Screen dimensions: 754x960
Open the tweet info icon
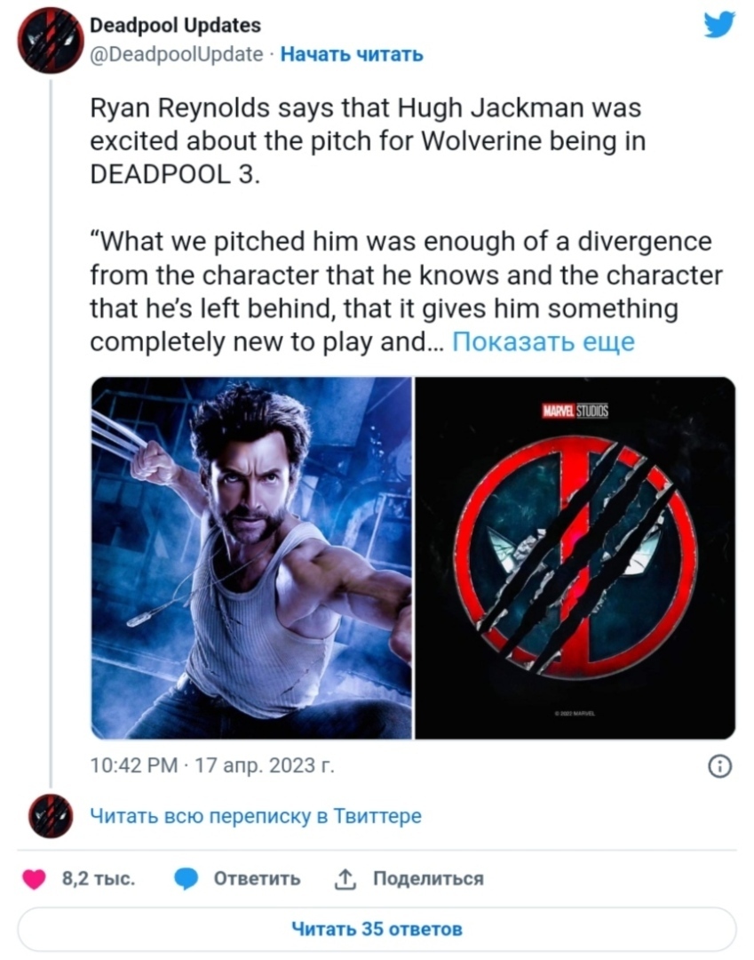(x=721, y=766)
